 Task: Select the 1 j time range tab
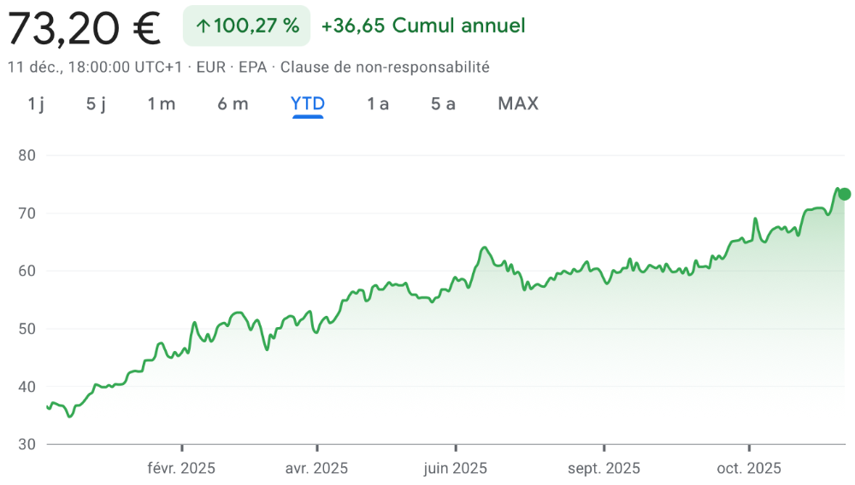tap(36, 104)
